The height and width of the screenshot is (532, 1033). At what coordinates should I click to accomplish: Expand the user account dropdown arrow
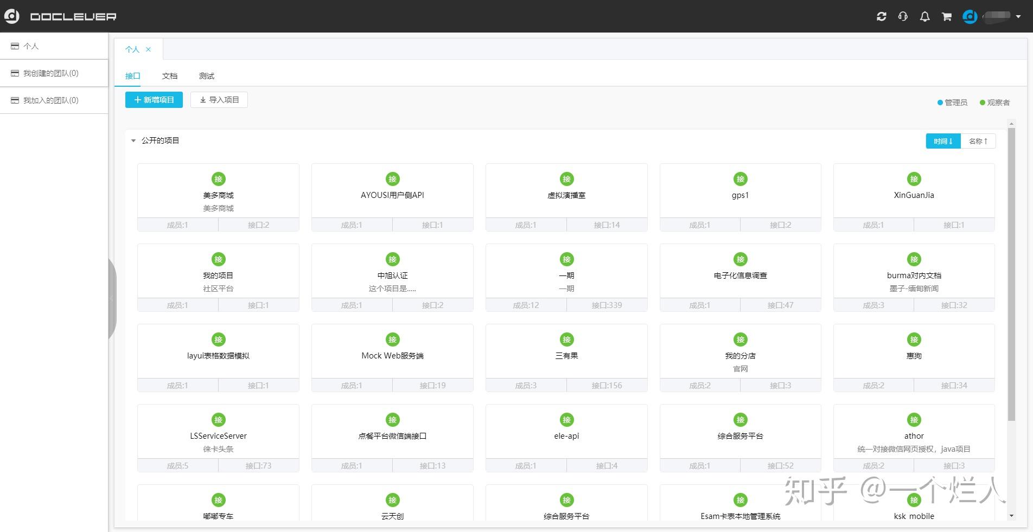coord(1018,17)
